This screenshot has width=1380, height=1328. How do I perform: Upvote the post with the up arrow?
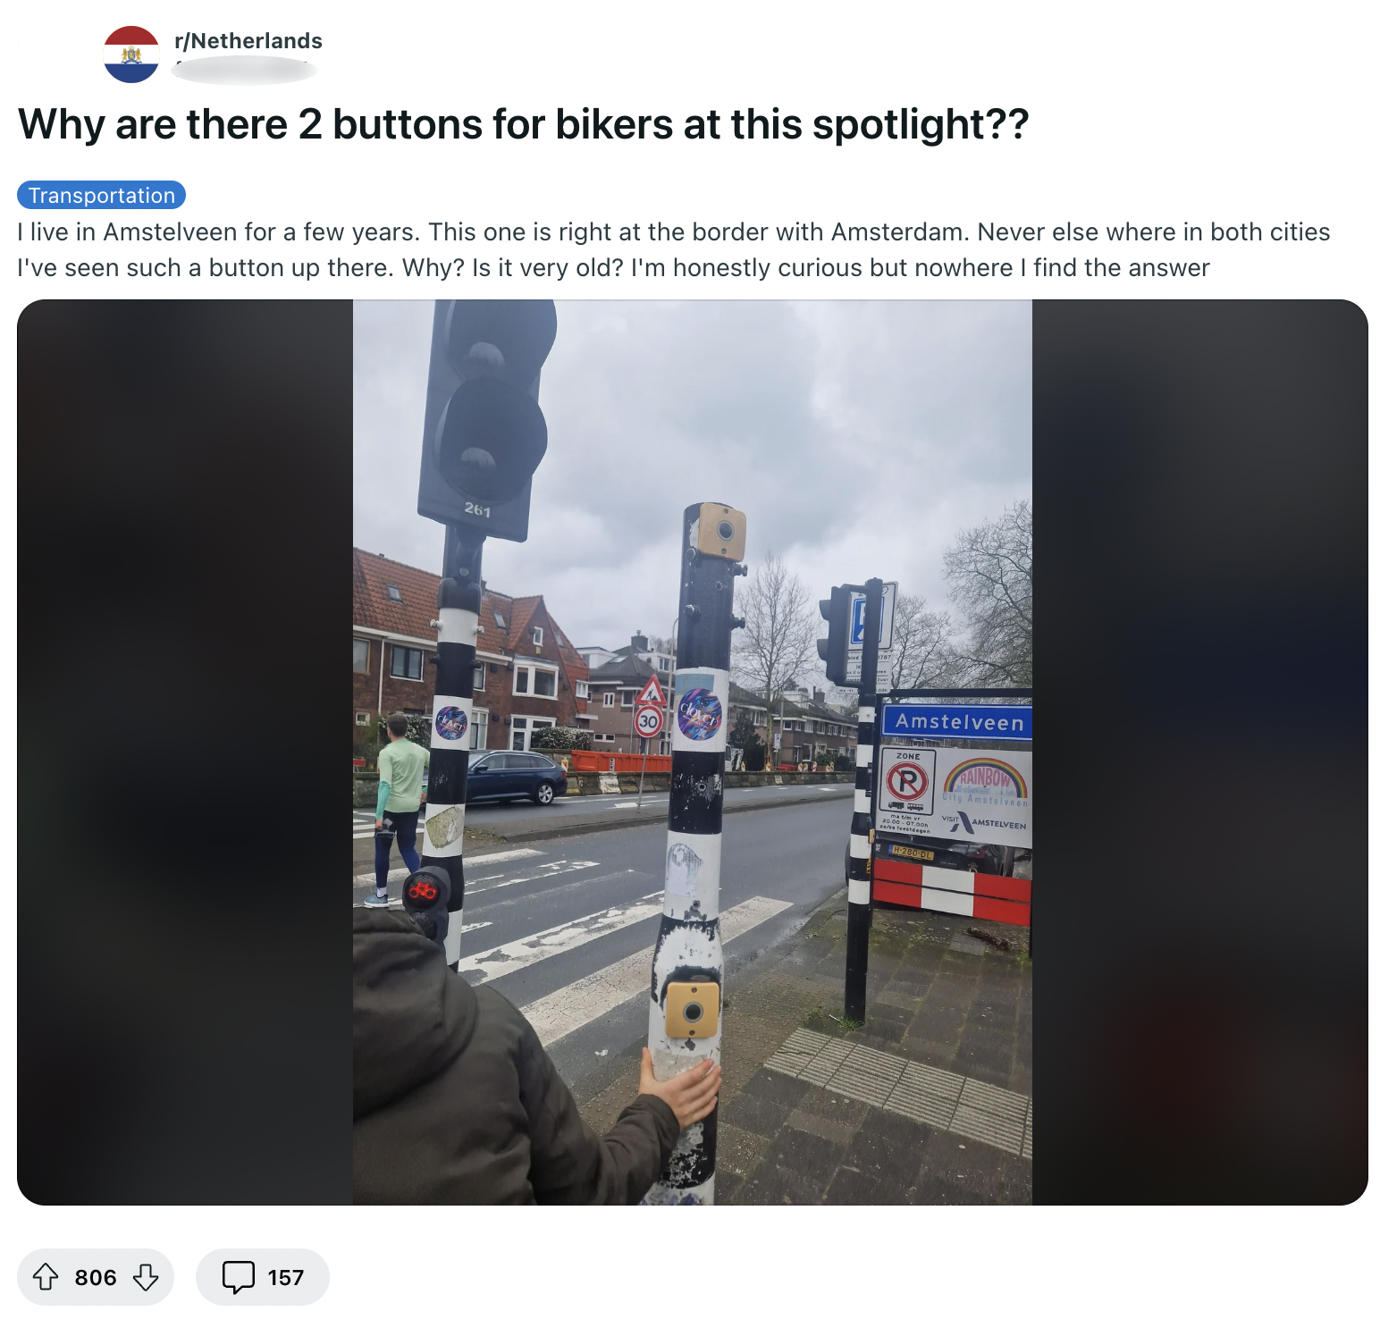tap(46, 1277)
